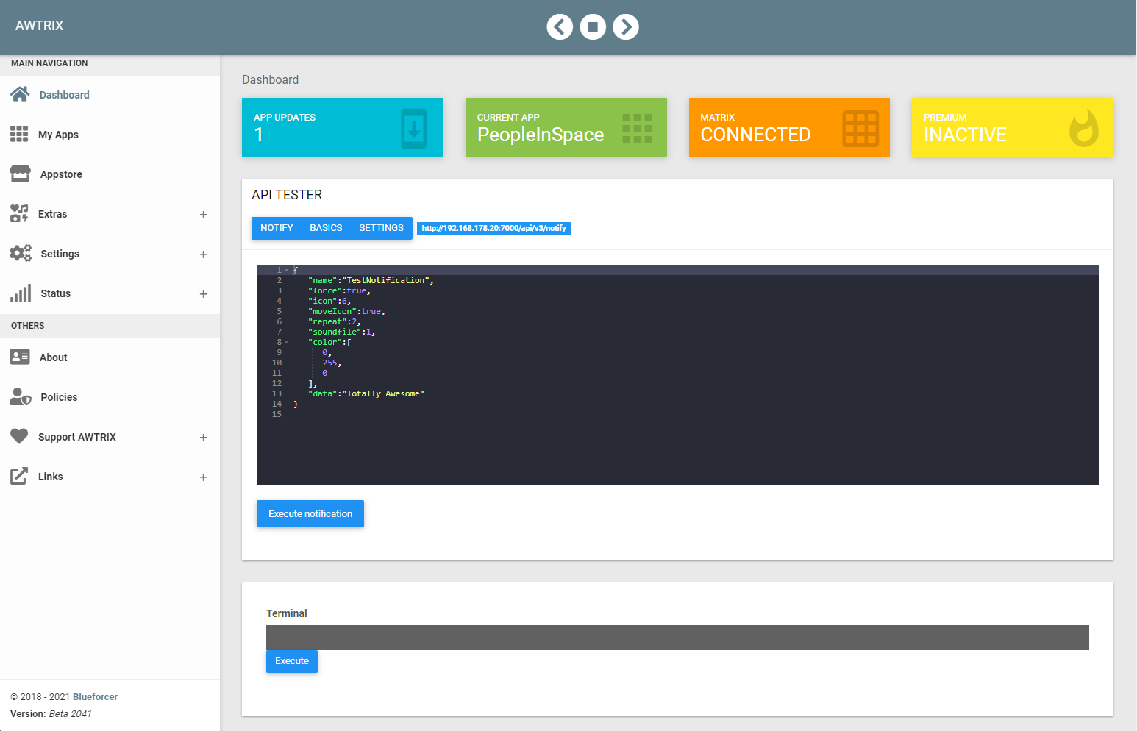Screen dimensions: 1137x731
Task: Collapse the color array fold arrow
Action: [287, 343]
